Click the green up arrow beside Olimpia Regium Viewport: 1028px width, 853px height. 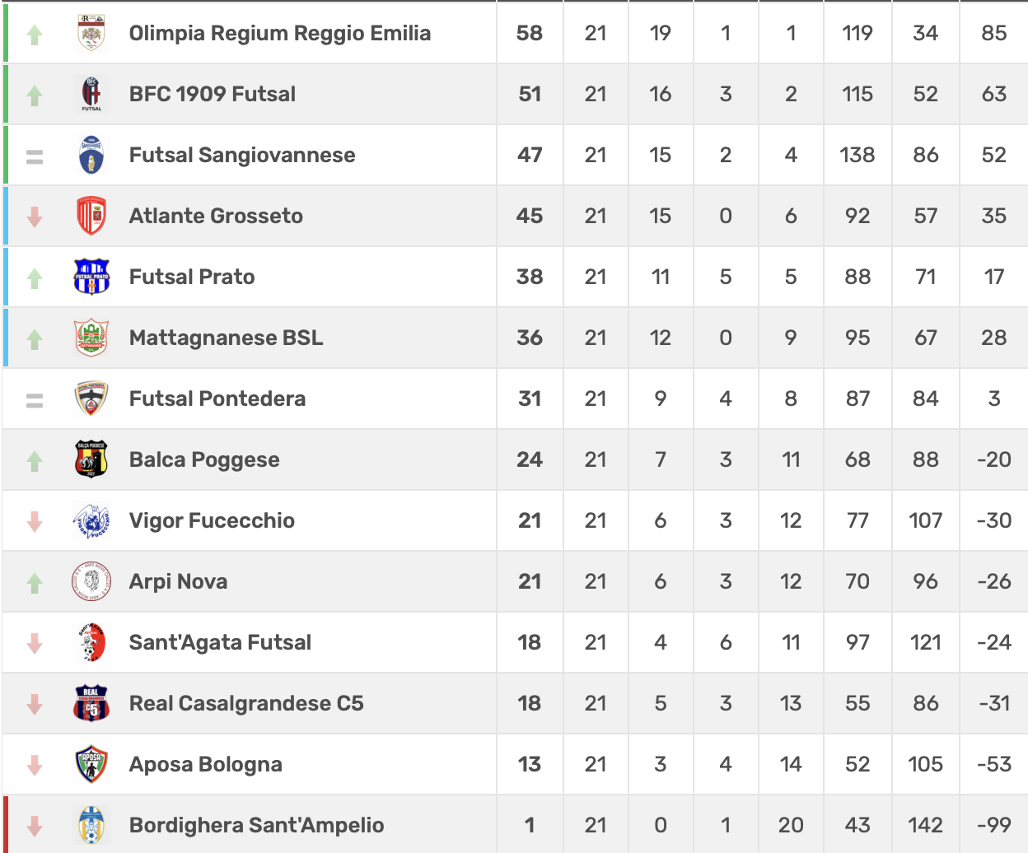(x=35, y=35)
